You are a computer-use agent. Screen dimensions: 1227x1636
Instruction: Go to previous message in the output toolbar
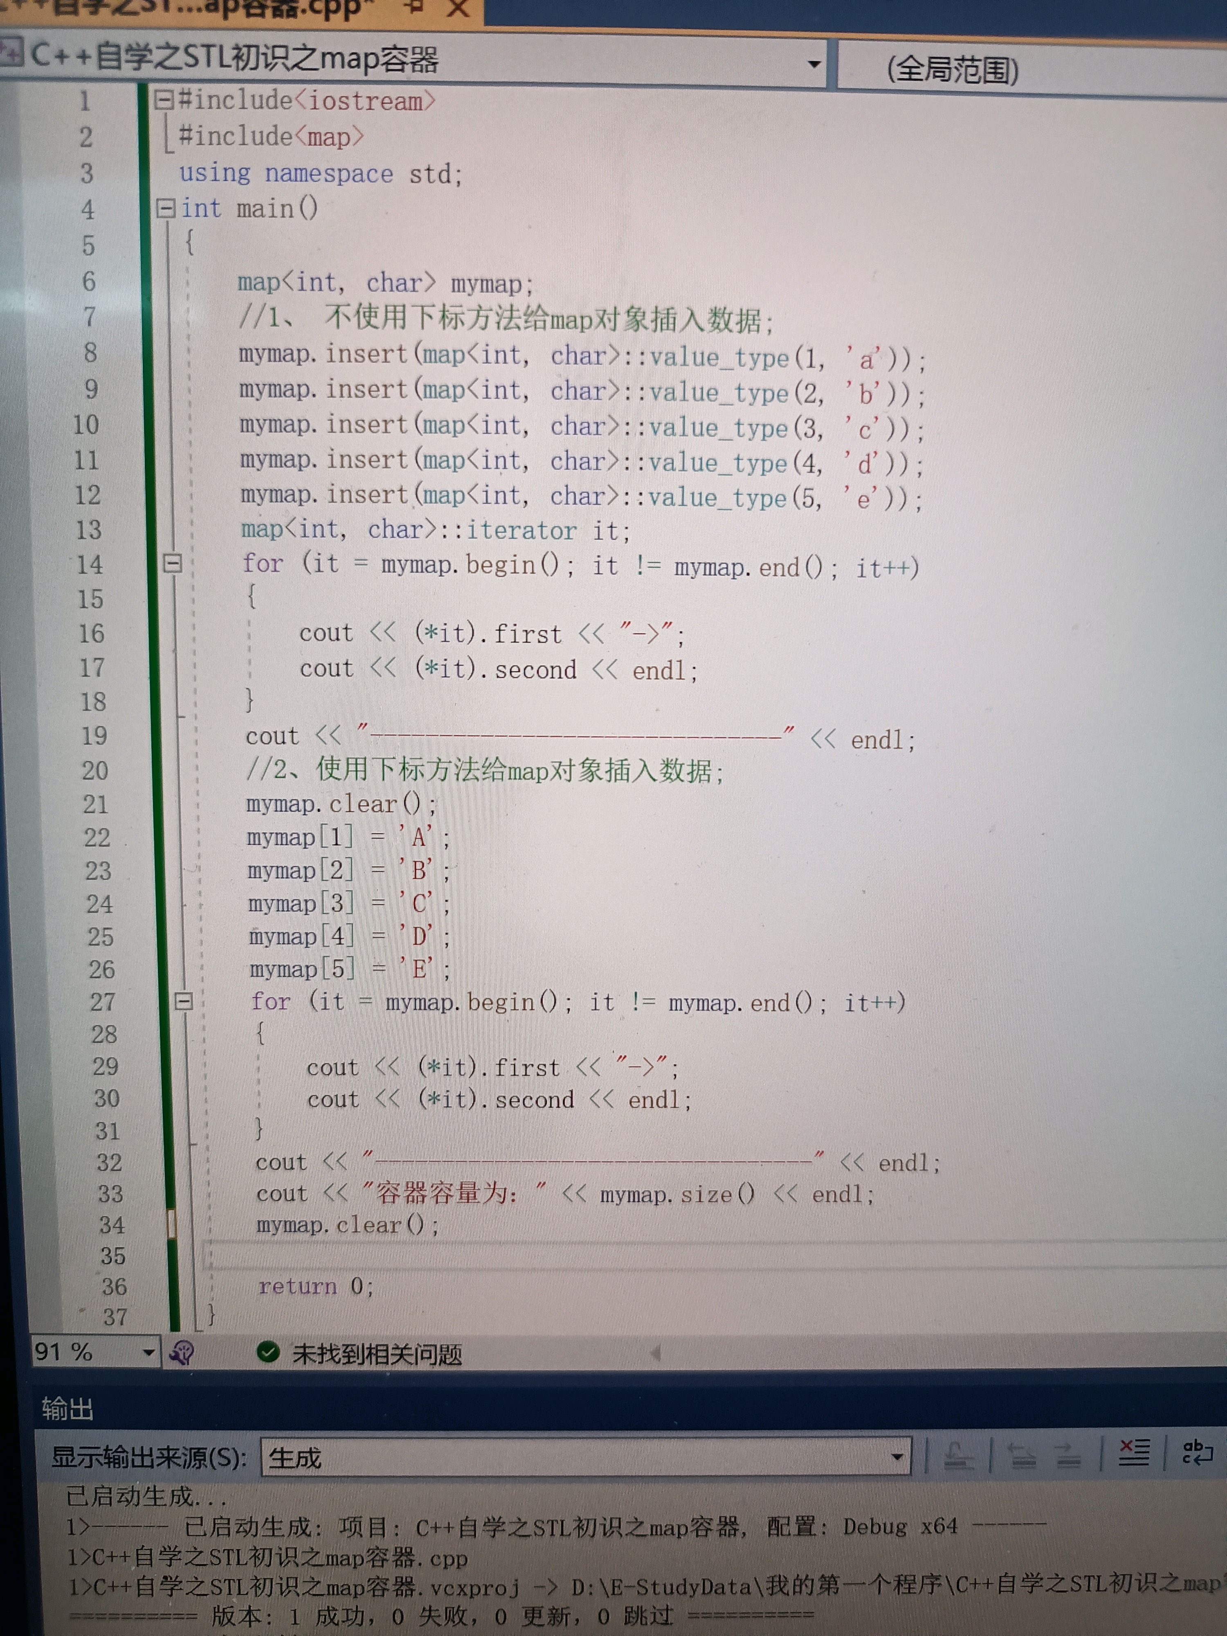click(1023, 1457)
